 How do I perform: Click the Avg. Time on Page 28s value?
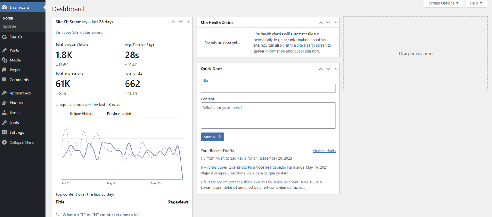tap(132, 55)
